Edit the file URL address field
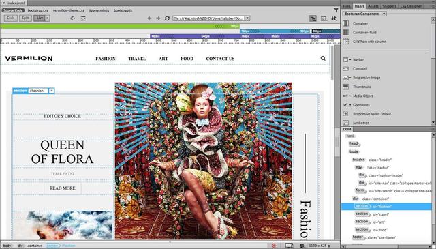The image size is (436, 249). point(208,18)
